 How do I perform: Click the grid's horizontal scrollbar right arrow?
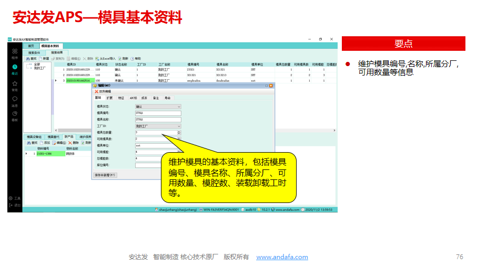coord(334,130)
